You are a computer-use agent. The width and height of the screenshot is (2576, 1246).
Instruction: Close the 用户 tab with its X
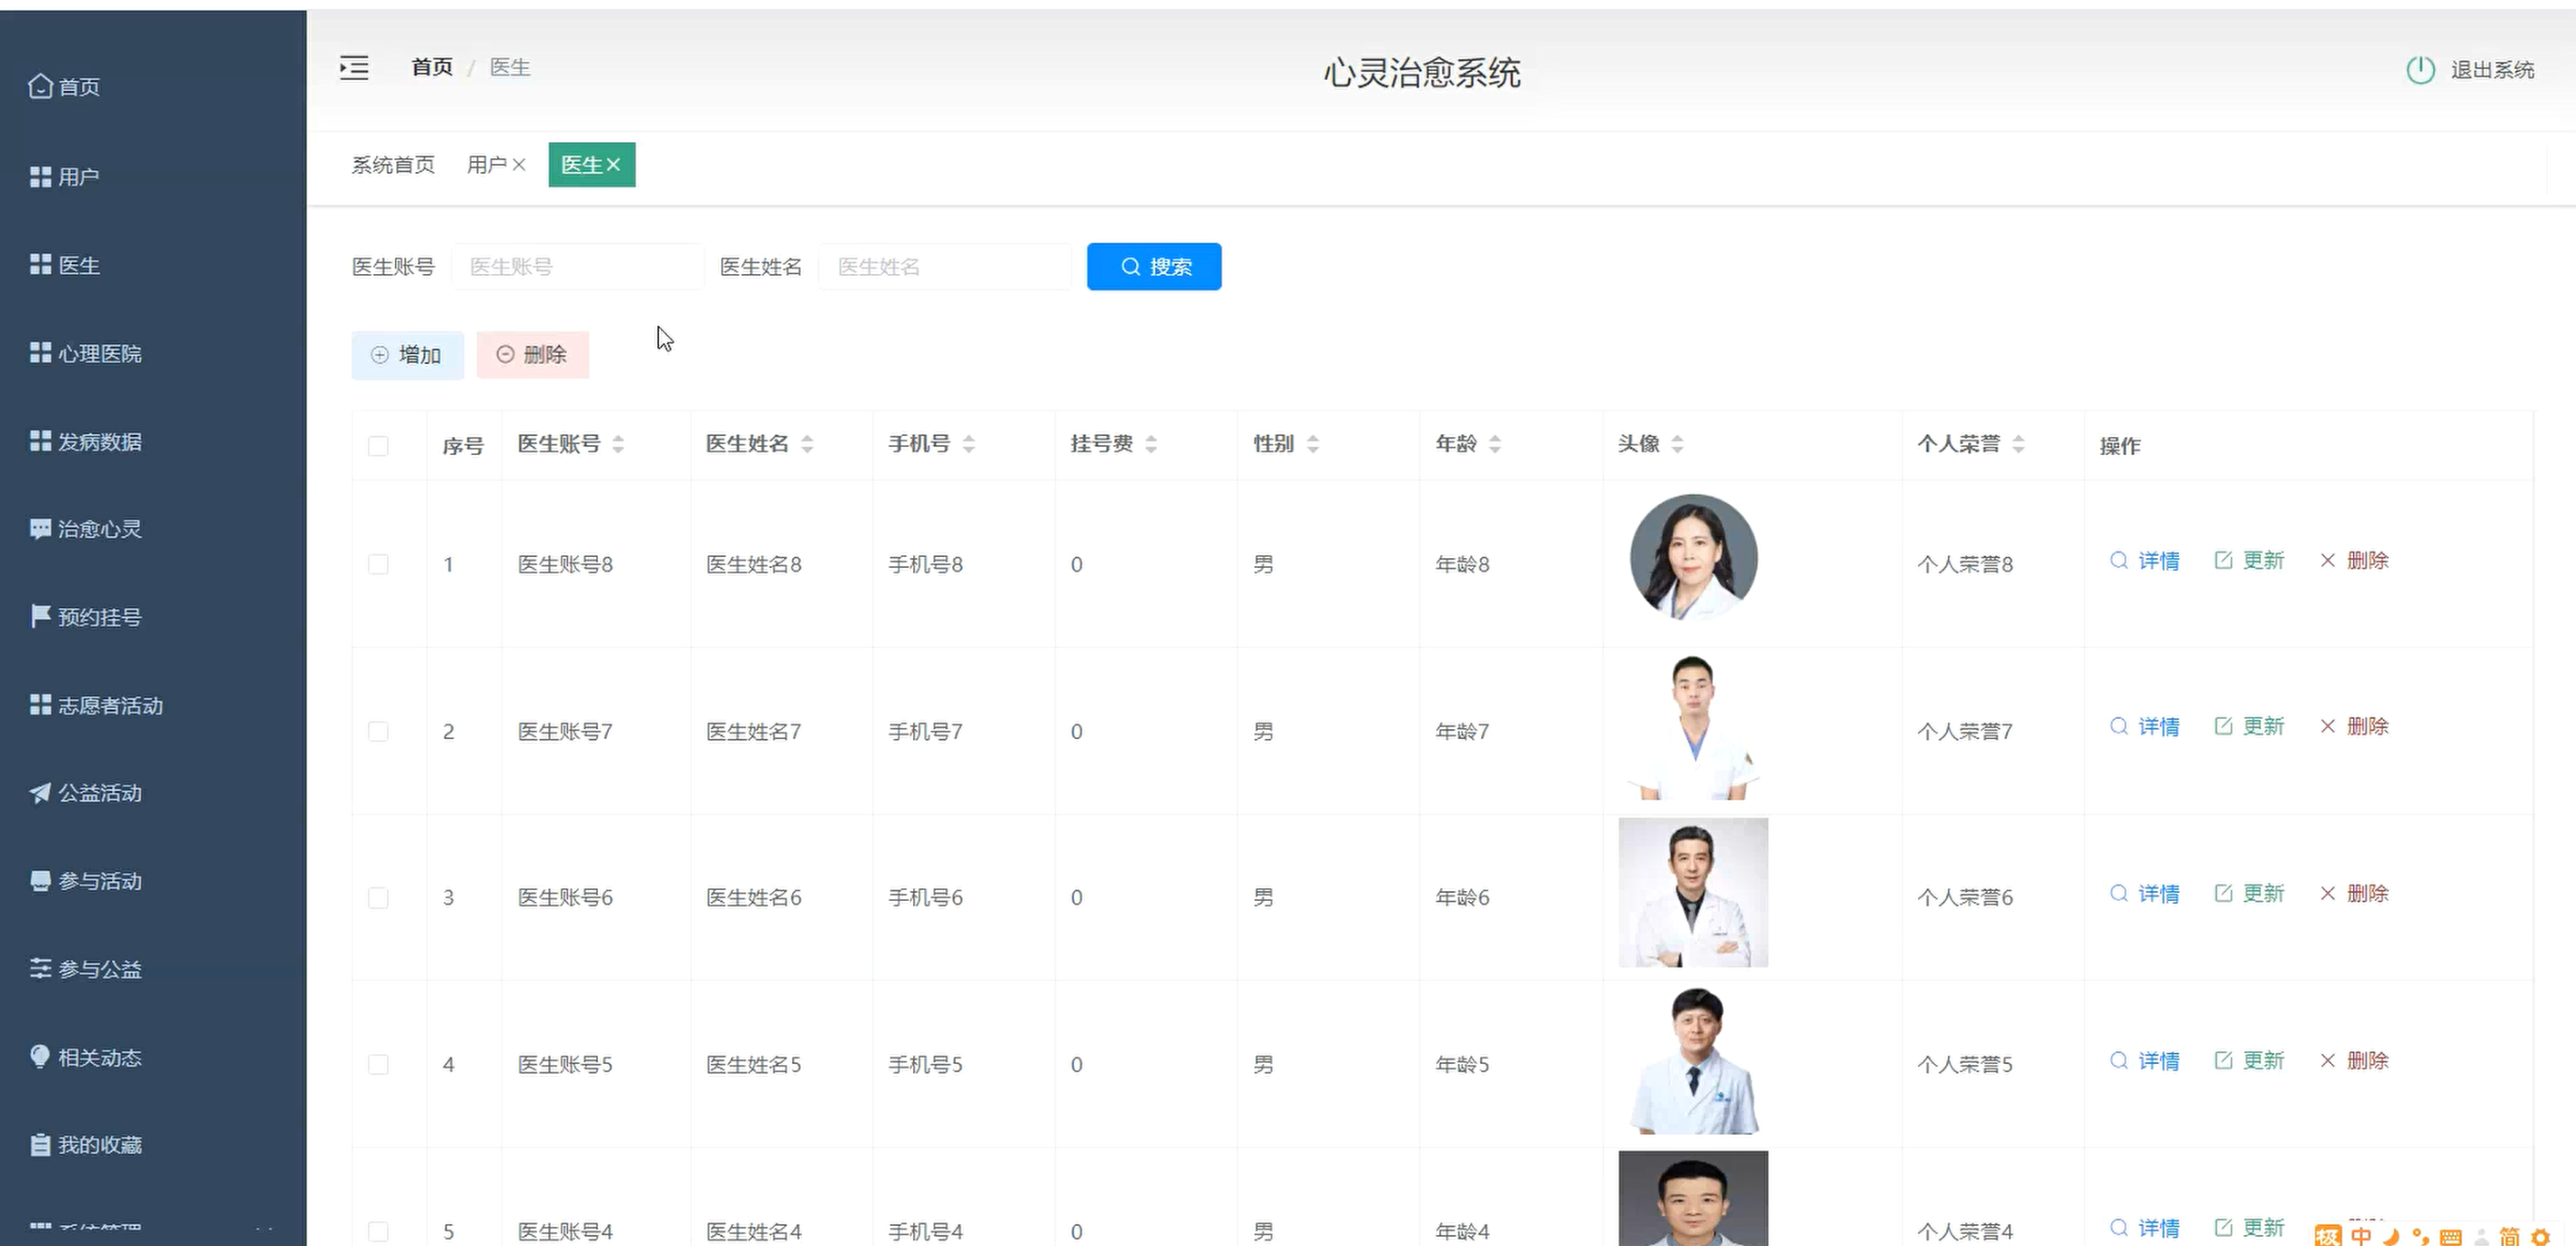click(x=519, y=165)
